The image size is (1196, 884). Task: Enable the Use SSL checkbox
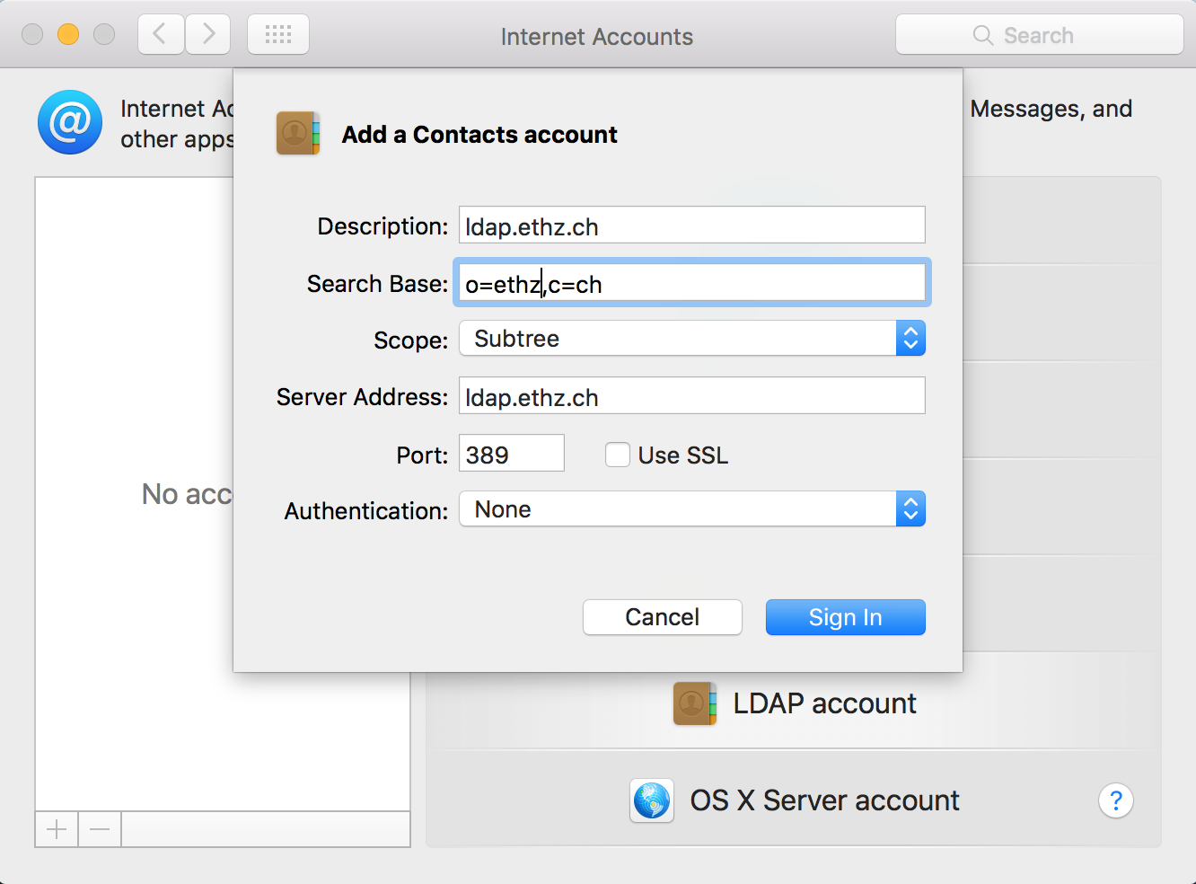coord(618,455)
